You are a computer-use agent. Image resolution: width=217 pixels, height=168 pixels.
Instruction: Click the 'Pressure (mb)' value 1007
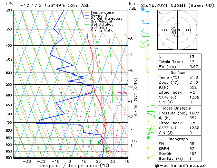pyautogui.click(x=194, y=113)
